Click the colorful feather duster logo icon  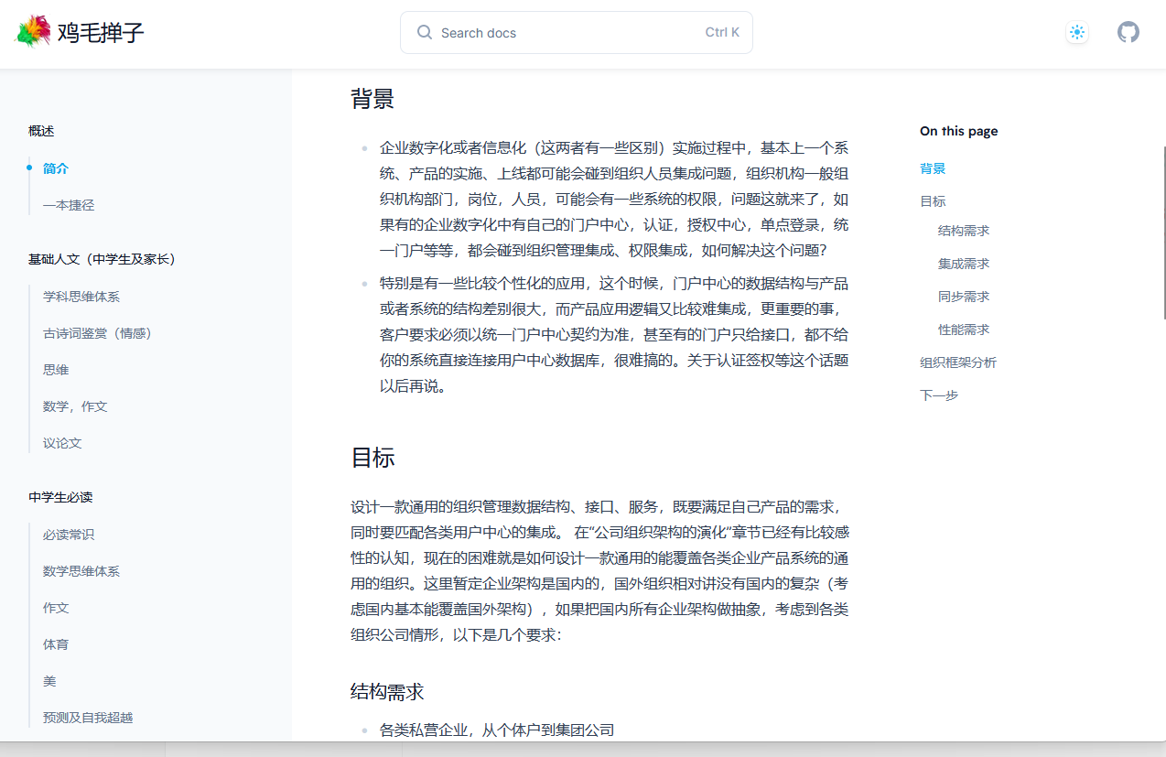click(x=33, y=30)
